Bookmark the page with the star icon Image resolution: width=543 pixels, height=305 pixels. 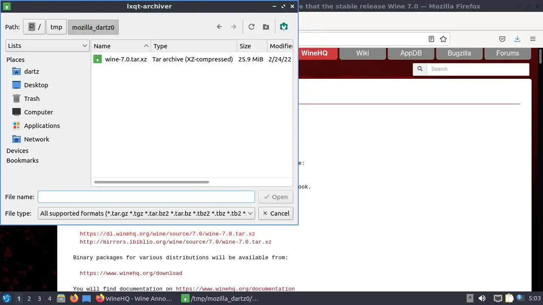pos(443,39)
